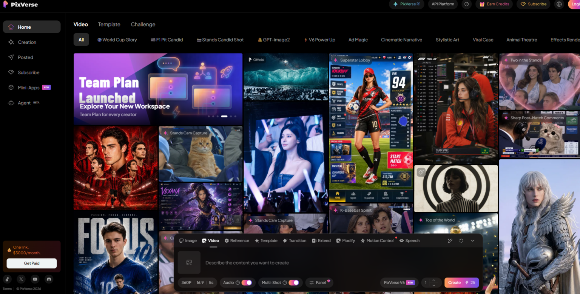Filter by F1 Pit Candid category
Screen dimensions: 580x294
click(167, 40)
